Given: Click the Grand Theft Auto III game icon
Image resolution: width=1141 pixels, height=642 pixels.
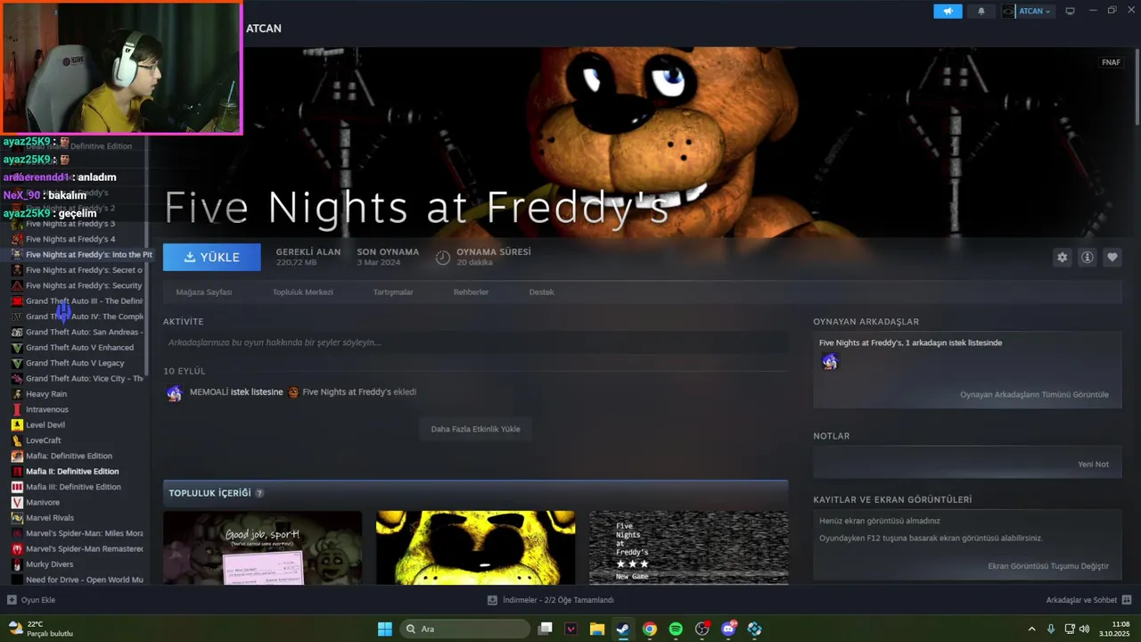Looking at the screenshot, I should click(x=17, y=301).
